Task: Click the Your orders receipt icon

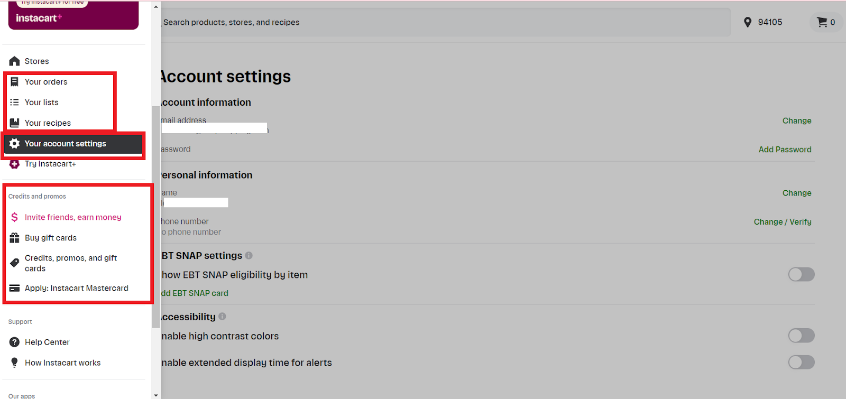Action: click(15, 82)
